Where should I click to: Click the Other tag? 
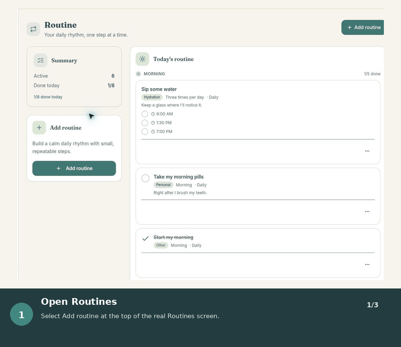(161, 245)
